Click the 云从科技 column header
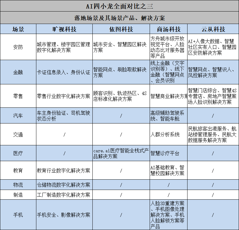The image size is (239, 230). pyautogui.click(x=213, y=29)
